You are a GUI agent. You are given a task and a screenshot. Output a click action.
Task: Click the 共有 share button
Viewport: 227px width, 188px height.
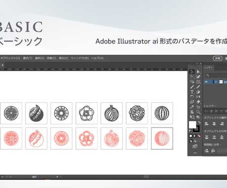pos(218,58)
